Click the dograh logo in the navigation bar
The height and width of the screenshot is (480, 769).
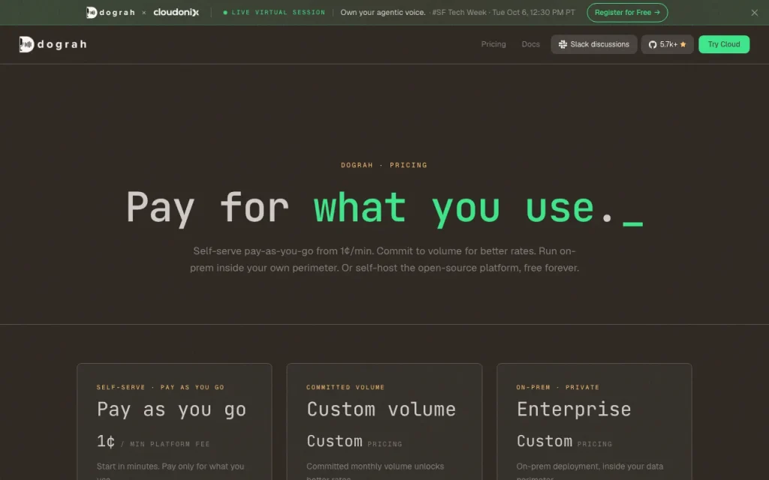[x=53, y=44]
